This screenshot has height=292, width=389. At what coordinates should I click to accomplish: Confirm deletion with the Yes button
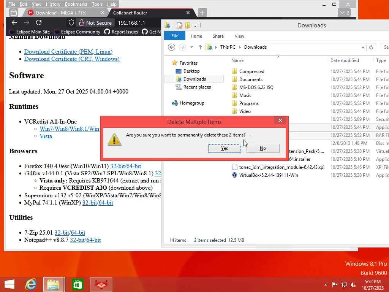225,148
